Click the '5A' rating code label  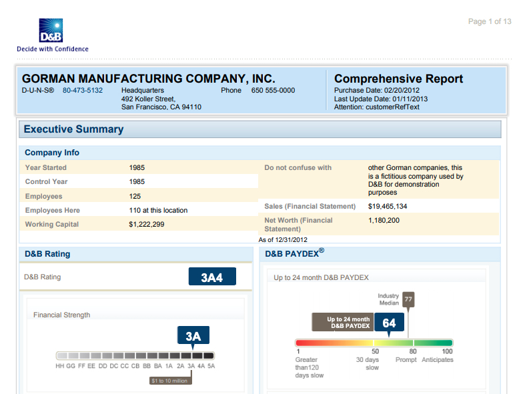pyautogui.click(x=211, y=366)
